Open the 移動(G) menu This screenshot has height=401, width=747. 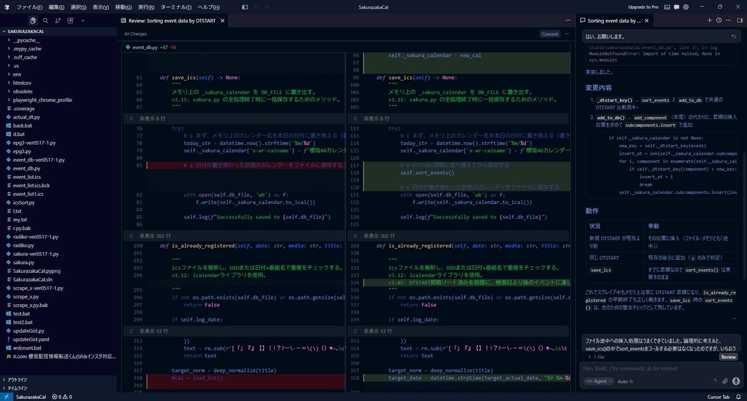[123, 7]
